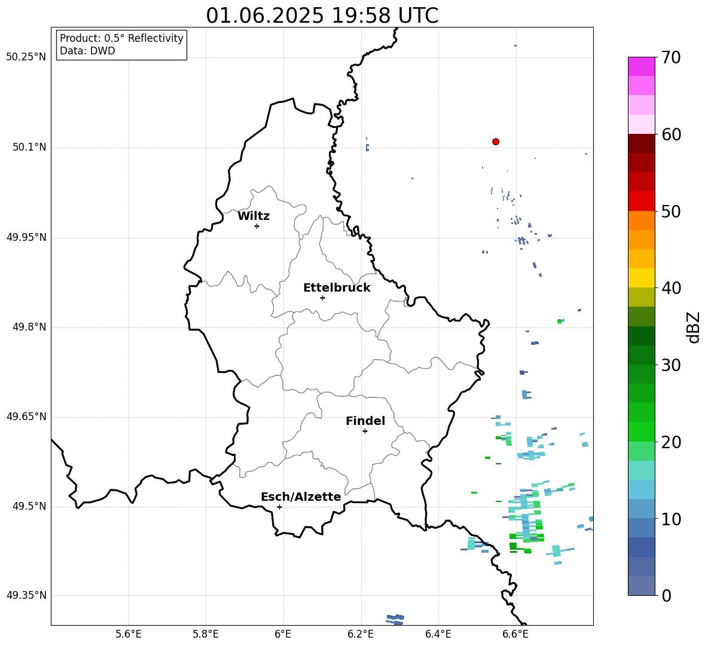Select the Esch/Alzette city label
Screen dimensions: 708x646
tap(301, 497)
